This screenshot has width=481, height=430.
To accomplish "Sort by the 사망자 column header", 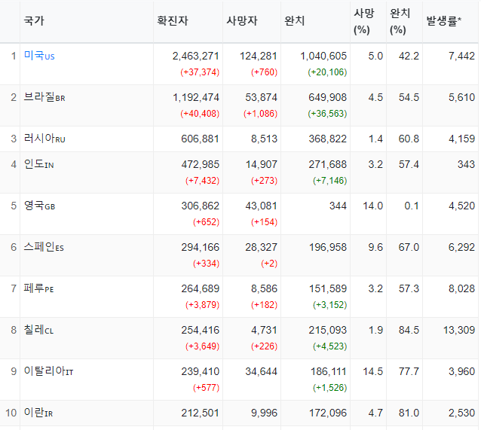I will (x=242, y=21).
